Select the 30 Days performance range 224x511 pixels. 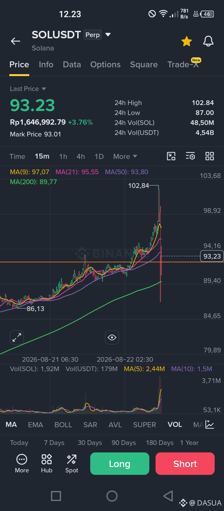tap(90, 443)
